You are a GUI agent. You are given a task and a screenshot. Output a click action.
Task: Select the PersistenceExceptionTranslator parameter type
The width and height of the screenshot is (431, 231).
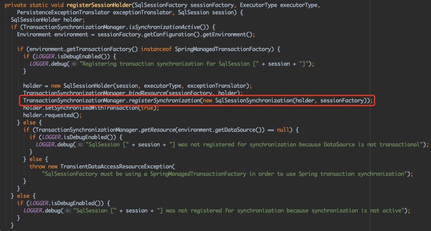[x=63, y=12]
